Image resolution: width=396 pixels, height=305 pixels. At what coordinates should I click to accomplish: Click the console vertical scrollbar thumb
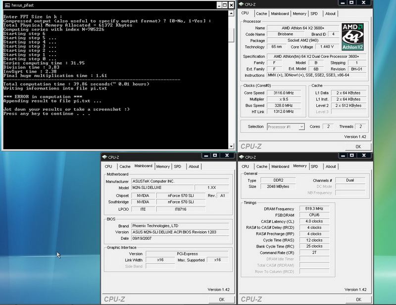231,35
